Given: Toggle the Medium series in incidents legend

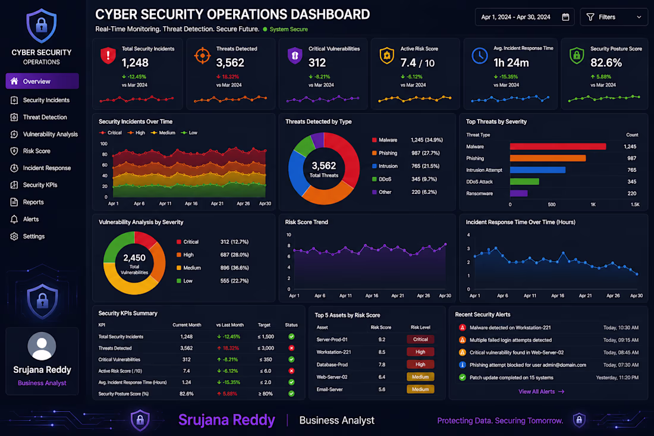Looking at the screenshot, I should (163, 133).
